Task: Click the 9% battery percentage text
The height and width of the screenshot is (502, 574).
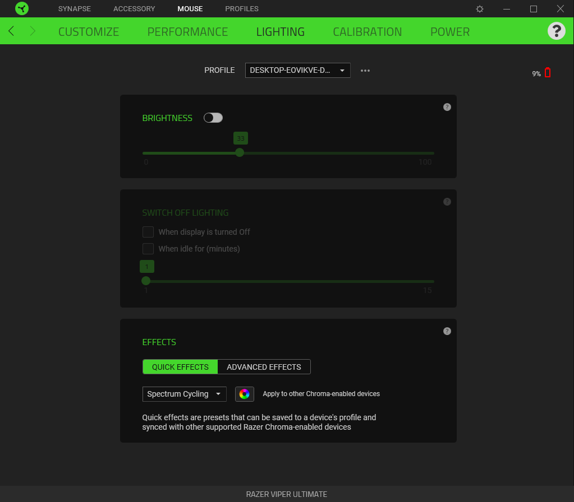Action: click(536, 74)
